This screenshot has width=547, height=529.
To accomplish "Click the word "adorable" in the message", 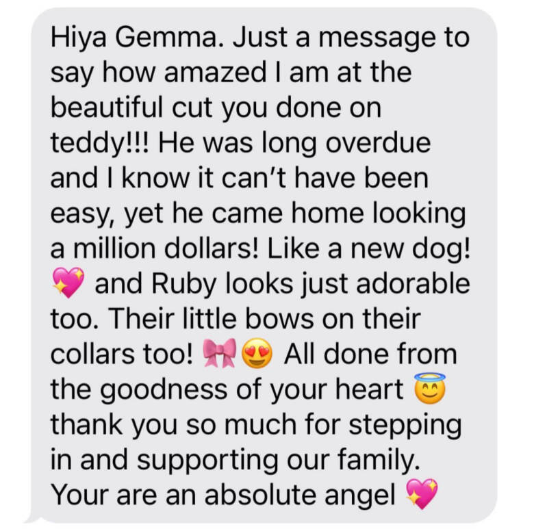I will point(413,283).
